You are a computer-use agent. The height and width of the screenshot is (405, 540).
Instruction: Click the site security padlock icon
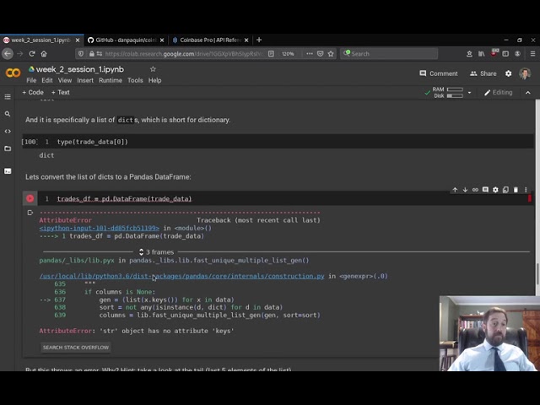(92, 54)
